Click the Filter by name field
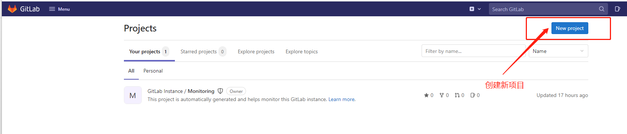Image resolution: width=627 pixels, height=134 pixels. click(473, 51)
